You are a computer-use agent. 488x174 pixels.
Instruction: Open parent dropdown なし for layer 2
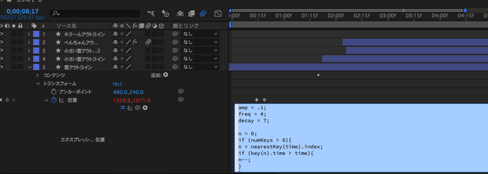pos(200,42)
